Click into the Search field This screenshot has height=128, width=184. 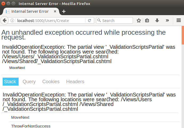click(x=116, y=20)
